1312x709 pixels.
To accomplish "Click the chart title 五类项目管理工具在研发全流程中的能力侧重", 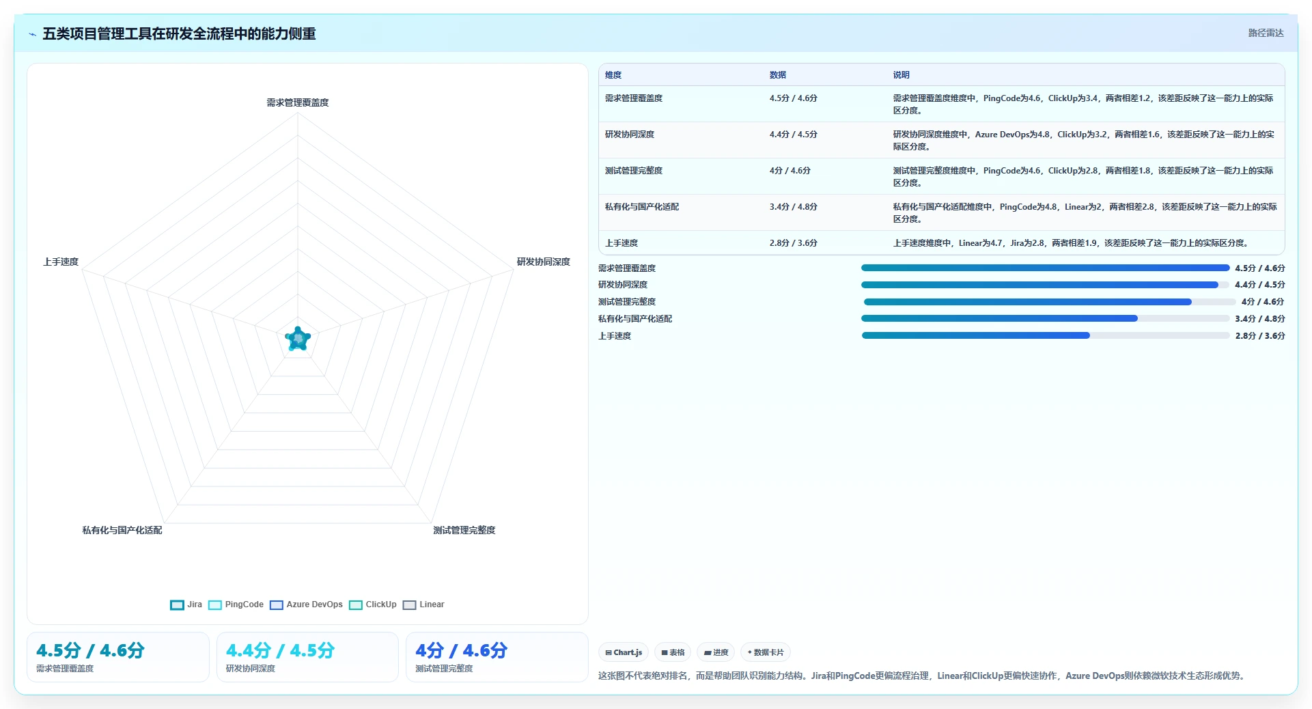I will [180, 34].
